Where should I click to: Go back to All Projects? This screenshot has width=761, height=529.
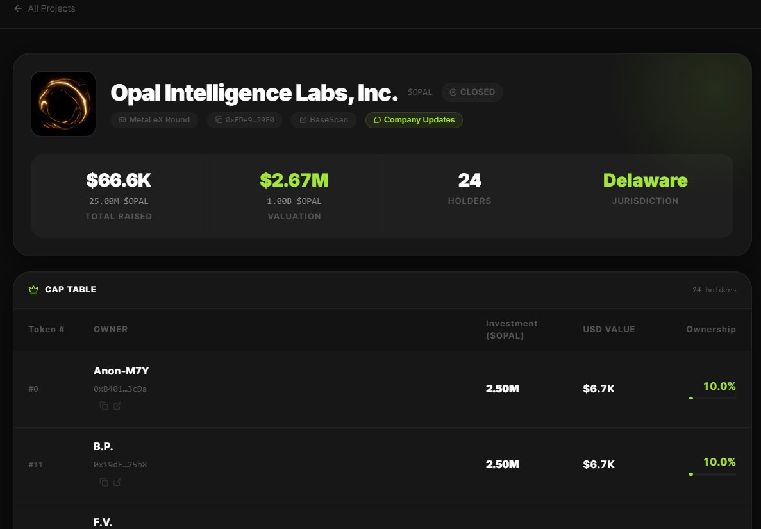(45, 9)
